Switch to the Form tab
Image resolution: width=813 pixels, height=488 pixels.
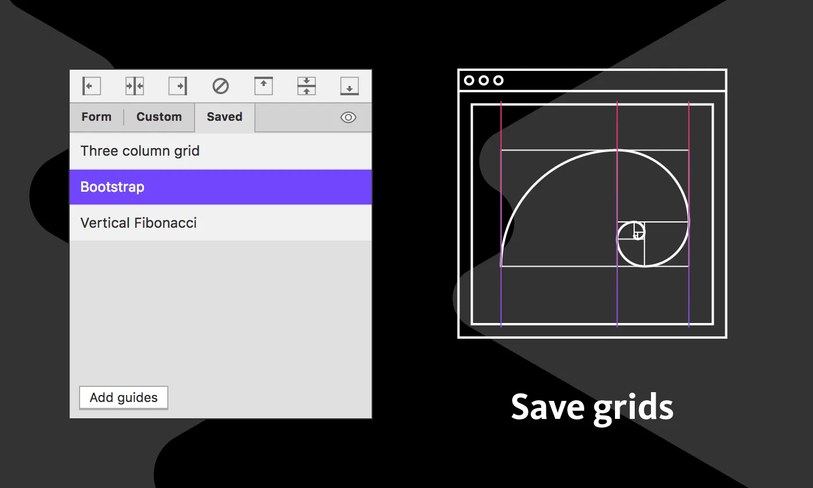click(x=96, y=117)
